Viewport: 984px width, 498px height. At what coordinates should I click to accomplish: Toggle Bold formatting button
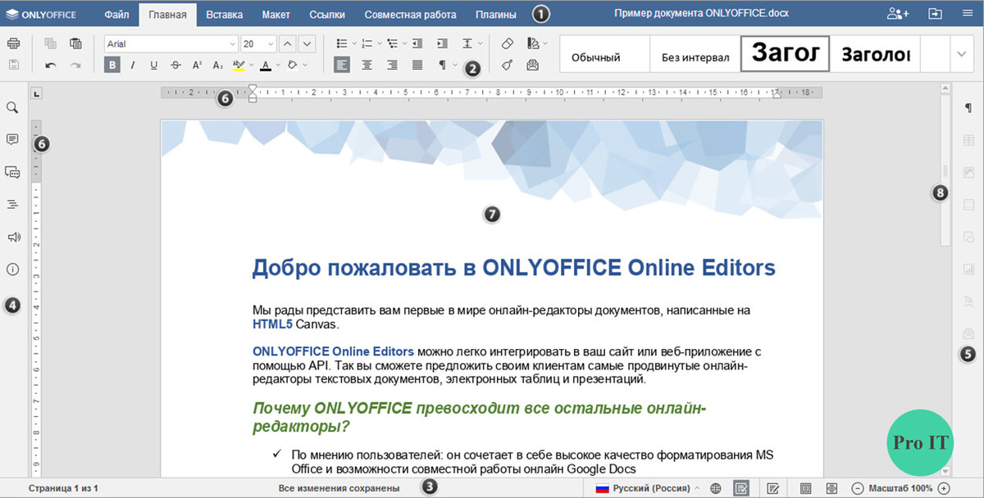pyautogui.click(x=112, y=65)
